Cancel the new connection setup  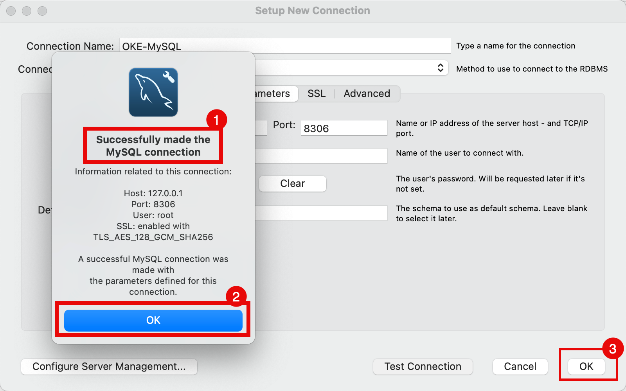coord(520,366)
